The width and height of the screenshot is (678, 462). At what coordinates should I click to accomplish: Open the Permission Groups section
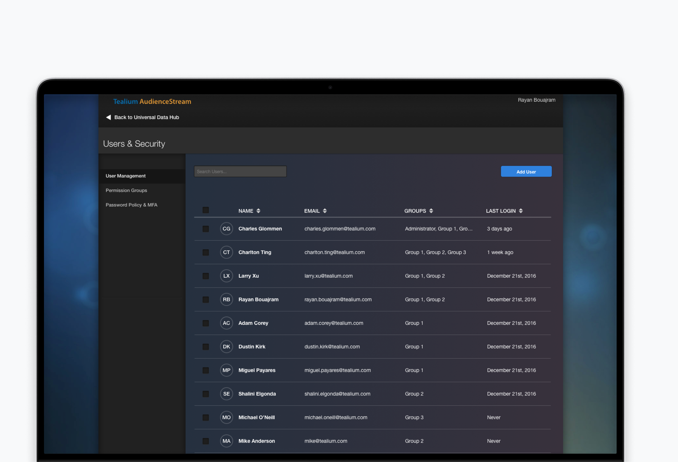pos(126,190)
